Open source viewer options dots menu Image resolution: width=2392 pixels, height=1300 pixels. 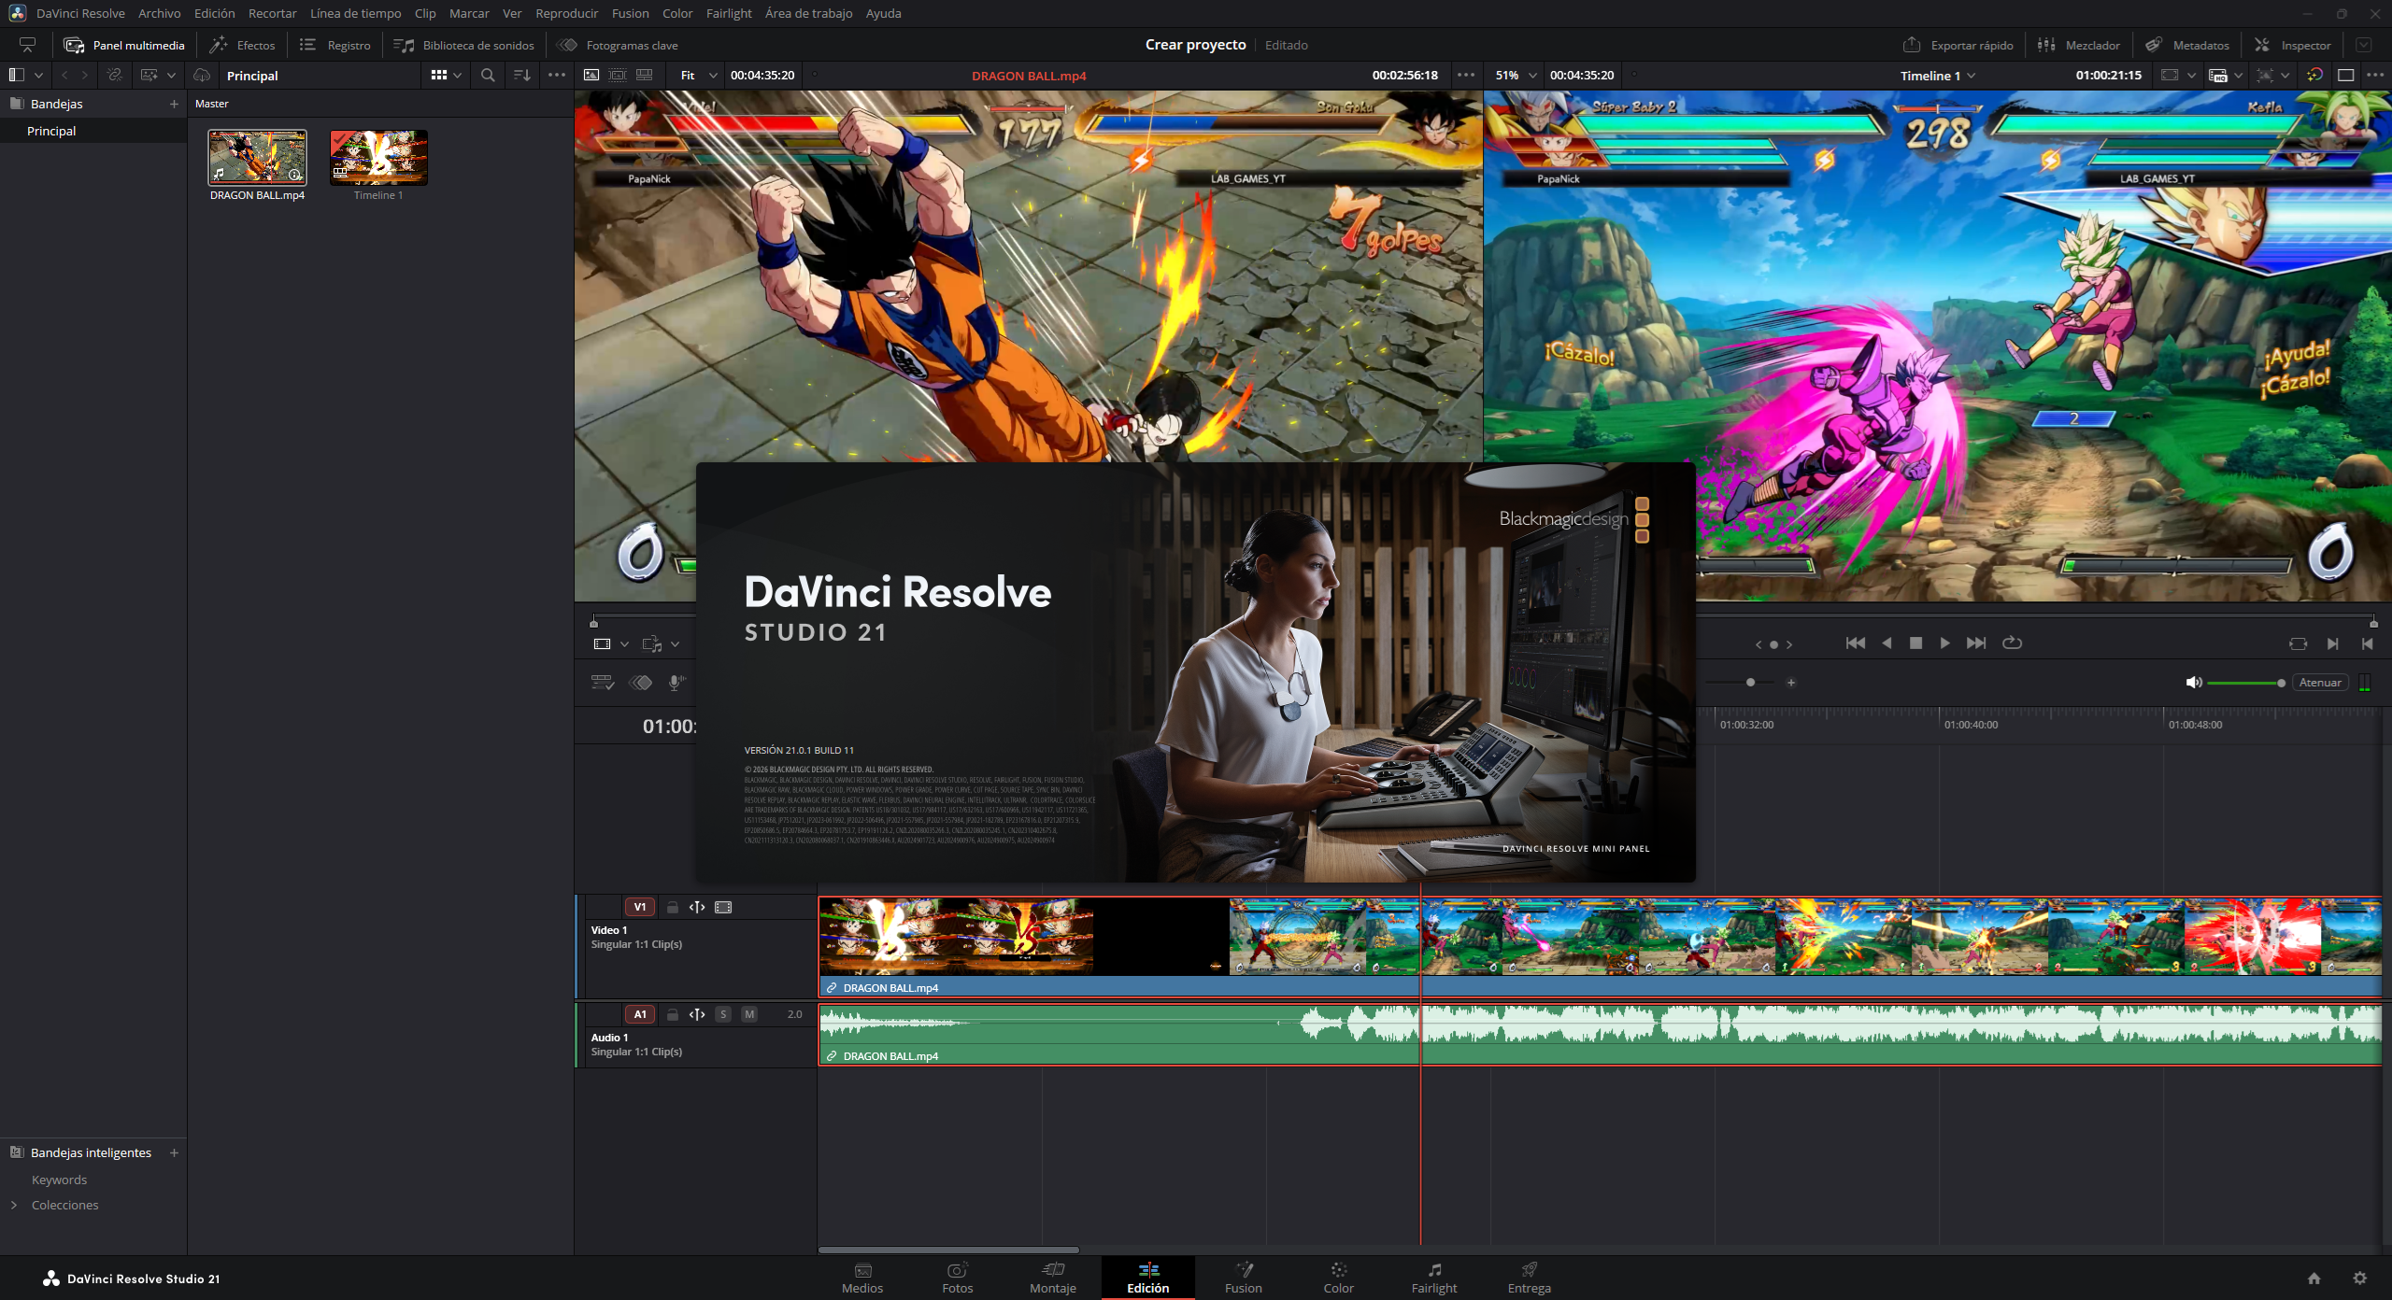(x=1466, y=76)
